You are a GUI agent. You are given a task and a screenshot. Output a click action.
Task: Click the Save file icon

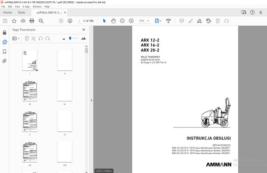point(5,21)
